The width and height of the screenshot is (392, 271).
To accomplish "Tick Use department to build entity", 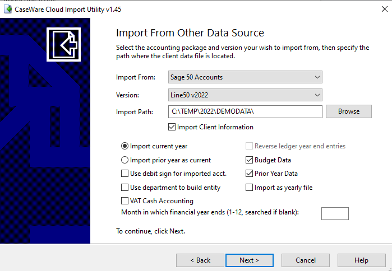I will point(125,188).
